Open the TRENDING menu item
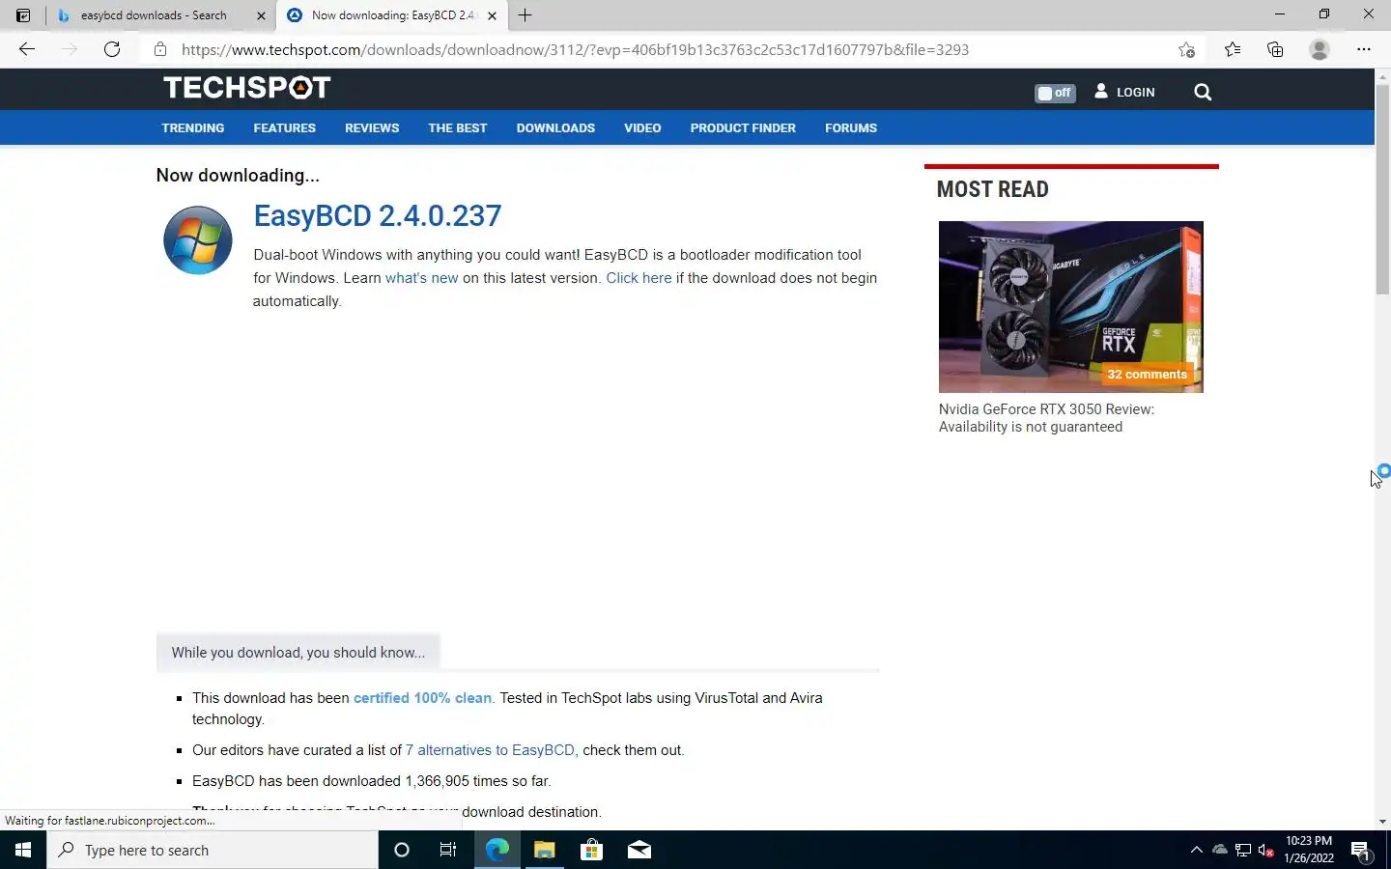This screenshot has width=1391, height=869. (193, 127)
